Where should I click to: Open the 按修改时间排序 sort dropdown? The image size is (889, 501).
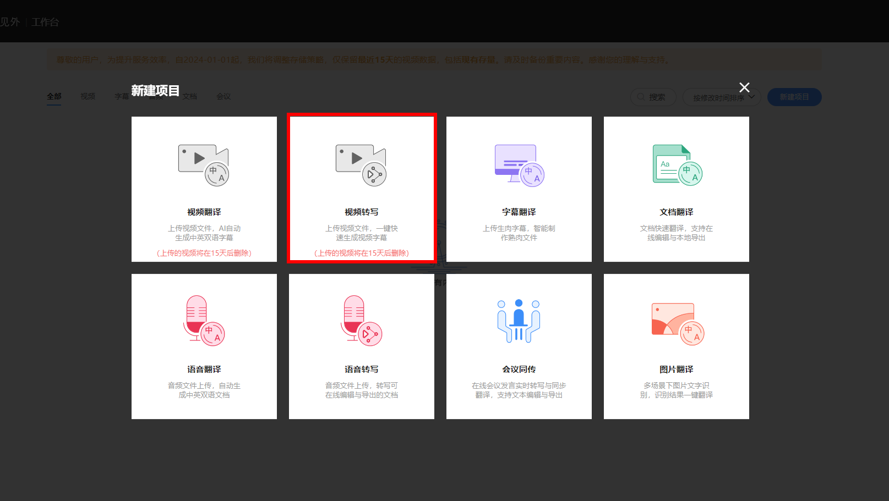[x=722, y=97]
